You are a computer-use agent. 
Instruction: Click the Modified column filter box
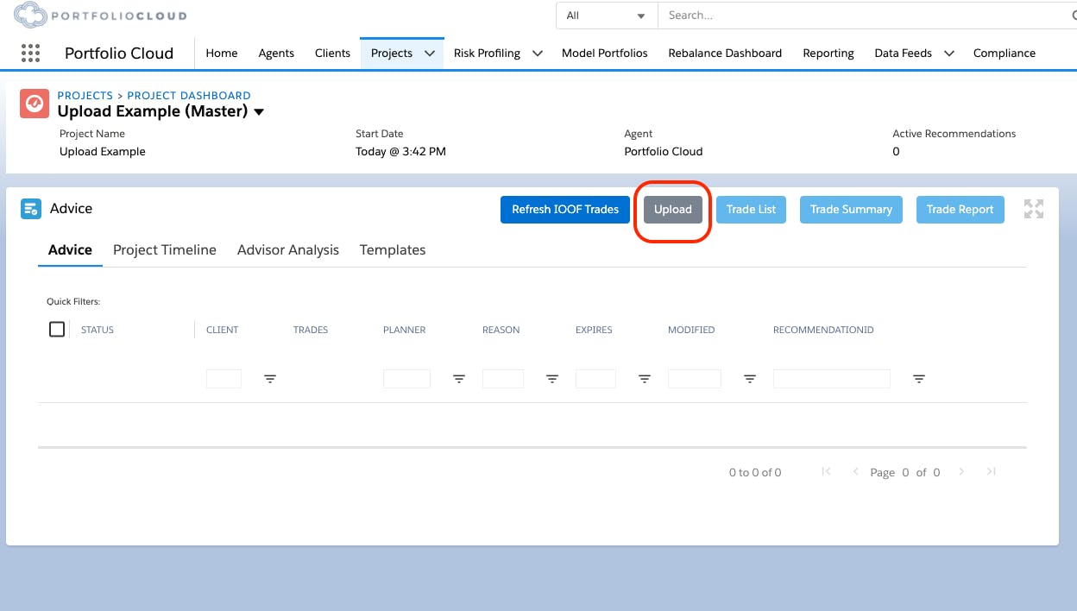tap(695, 379)
